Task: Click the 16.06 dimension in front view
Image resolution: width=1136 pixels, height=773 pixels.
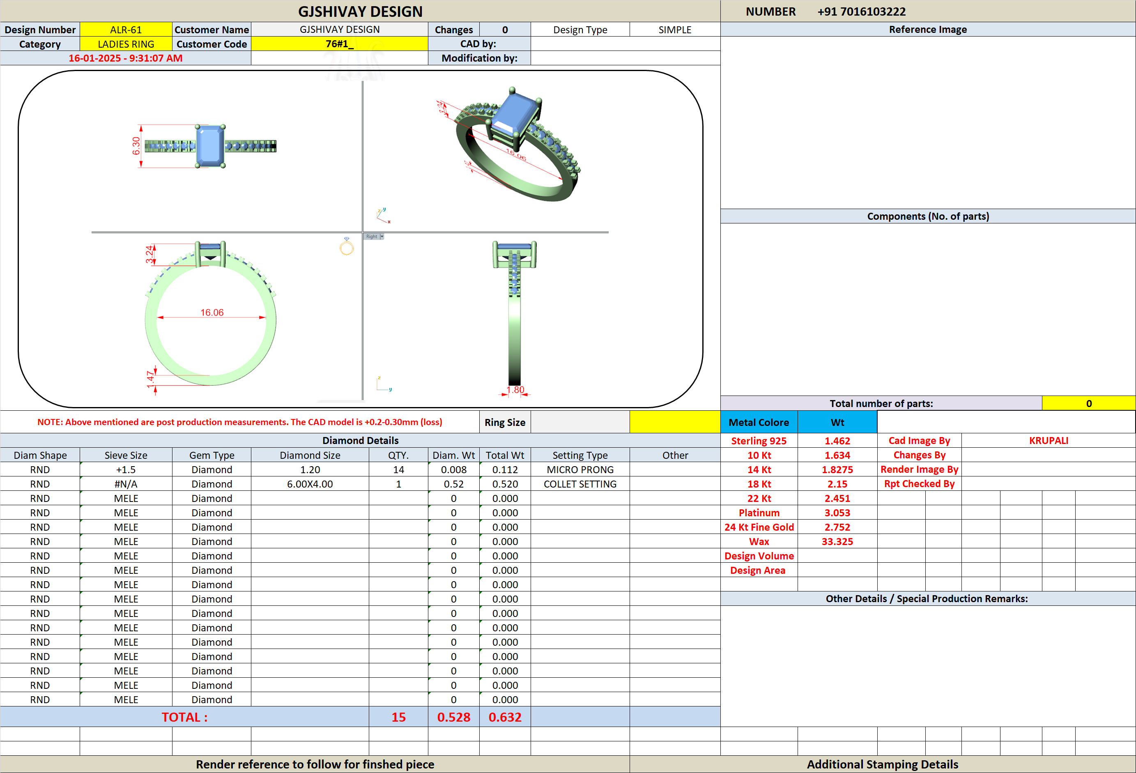Action: coord(212,313)
